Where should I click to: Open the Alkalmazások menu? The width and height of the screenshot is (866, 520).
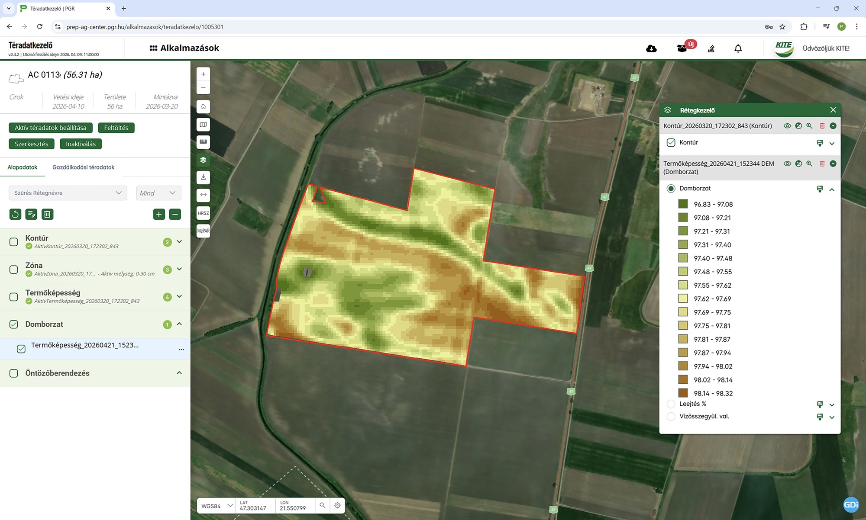point(184,48)
